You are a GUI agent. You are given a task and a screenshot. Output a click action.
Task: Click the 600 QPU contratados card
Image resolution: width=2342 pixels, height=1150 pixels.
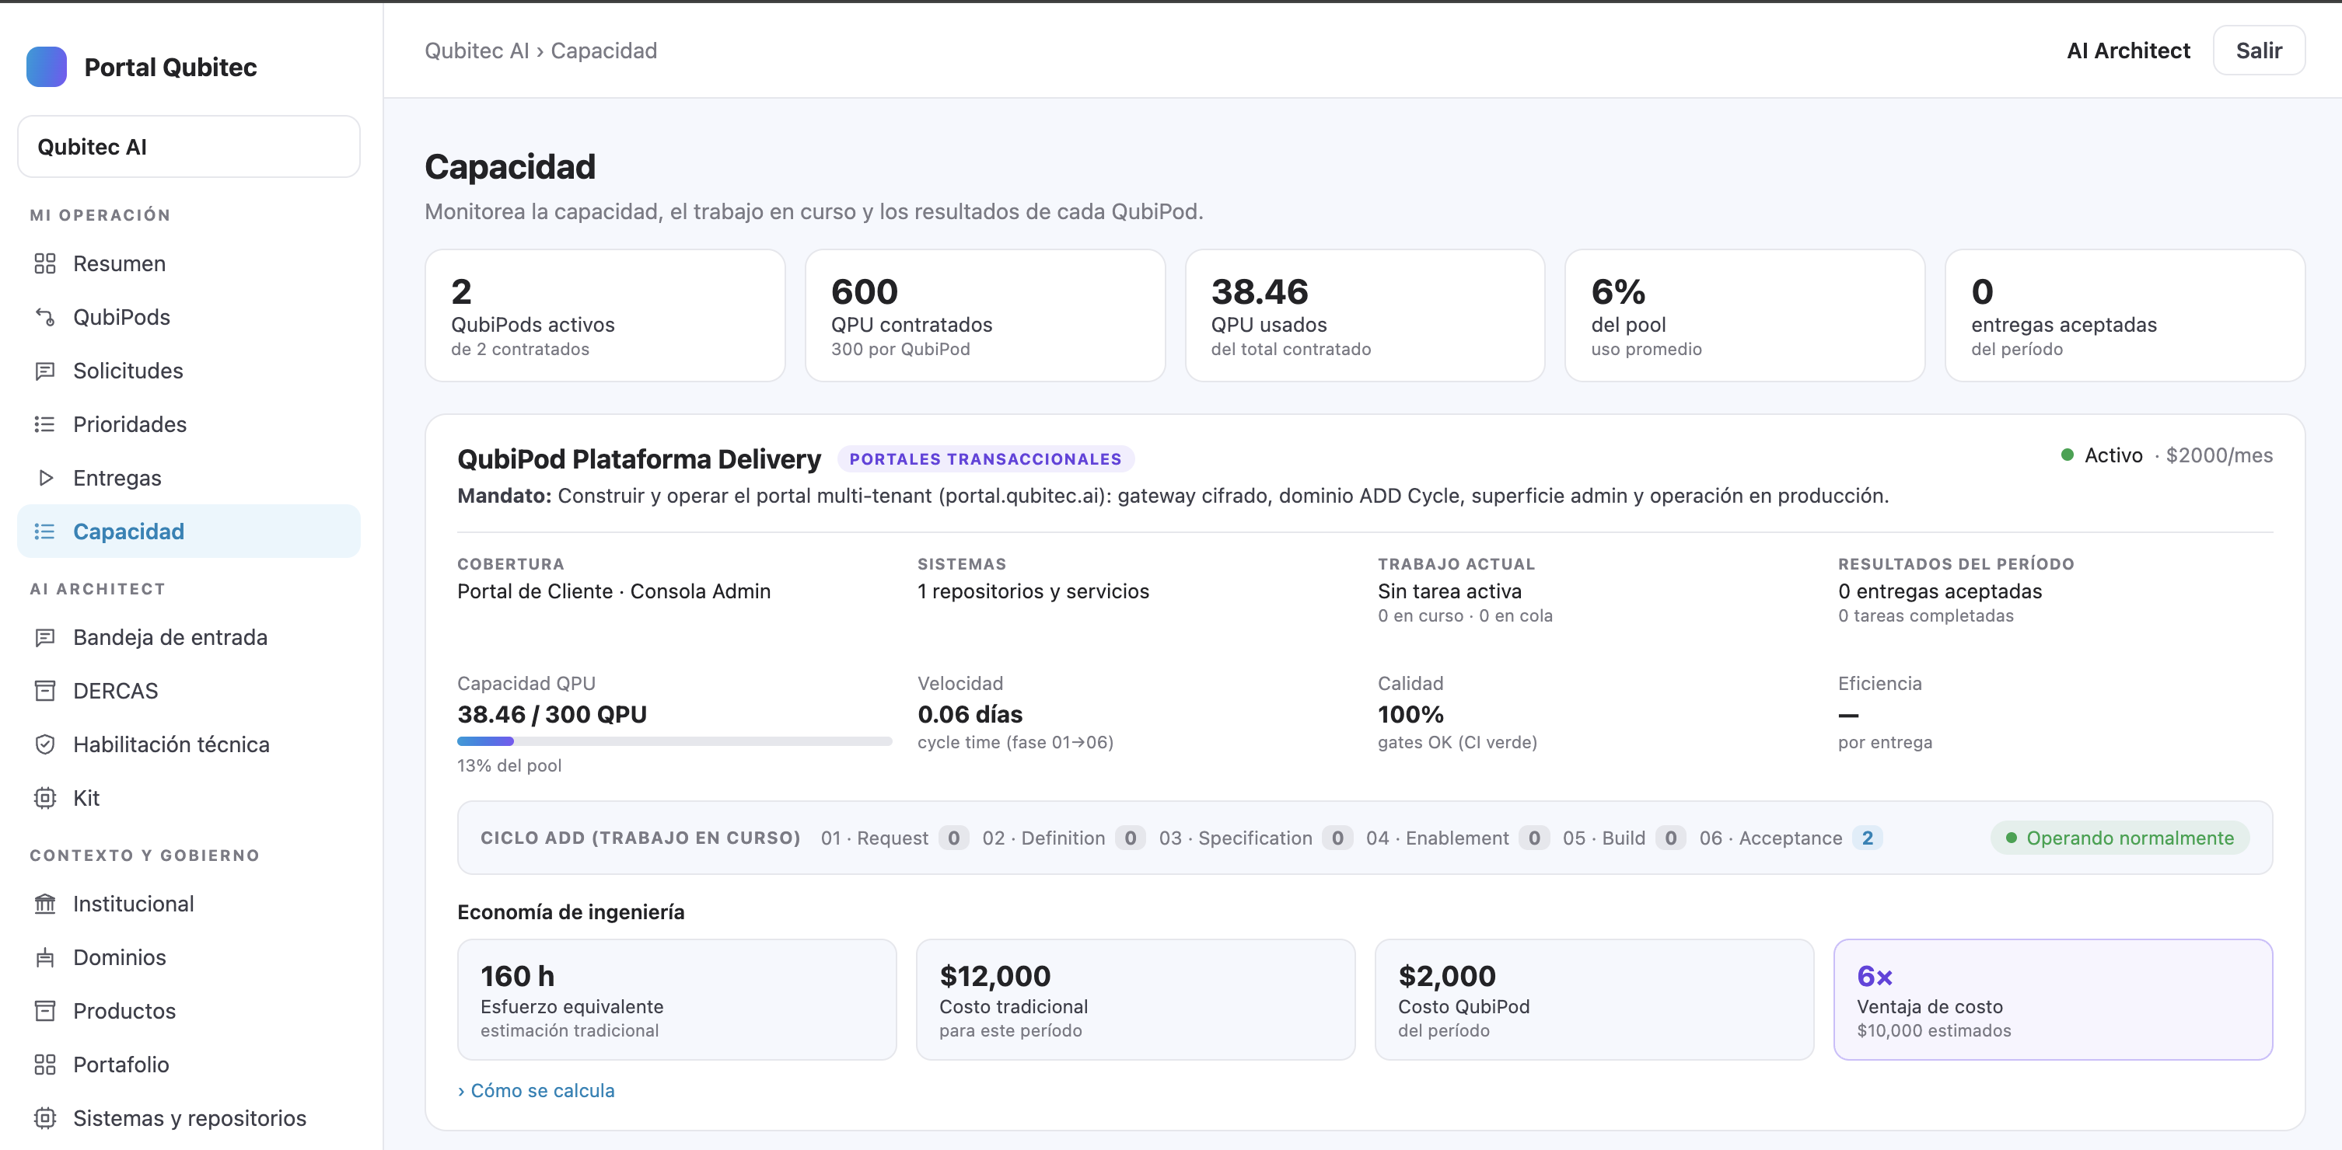coord(984,315)
